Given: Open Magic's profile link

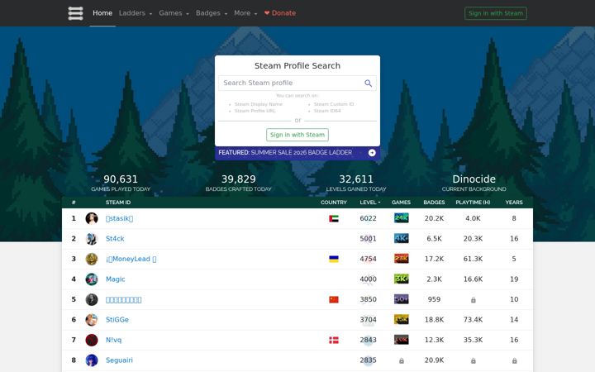Looking at the screenshot, I should pyautogui.click(x=116, y=279).
